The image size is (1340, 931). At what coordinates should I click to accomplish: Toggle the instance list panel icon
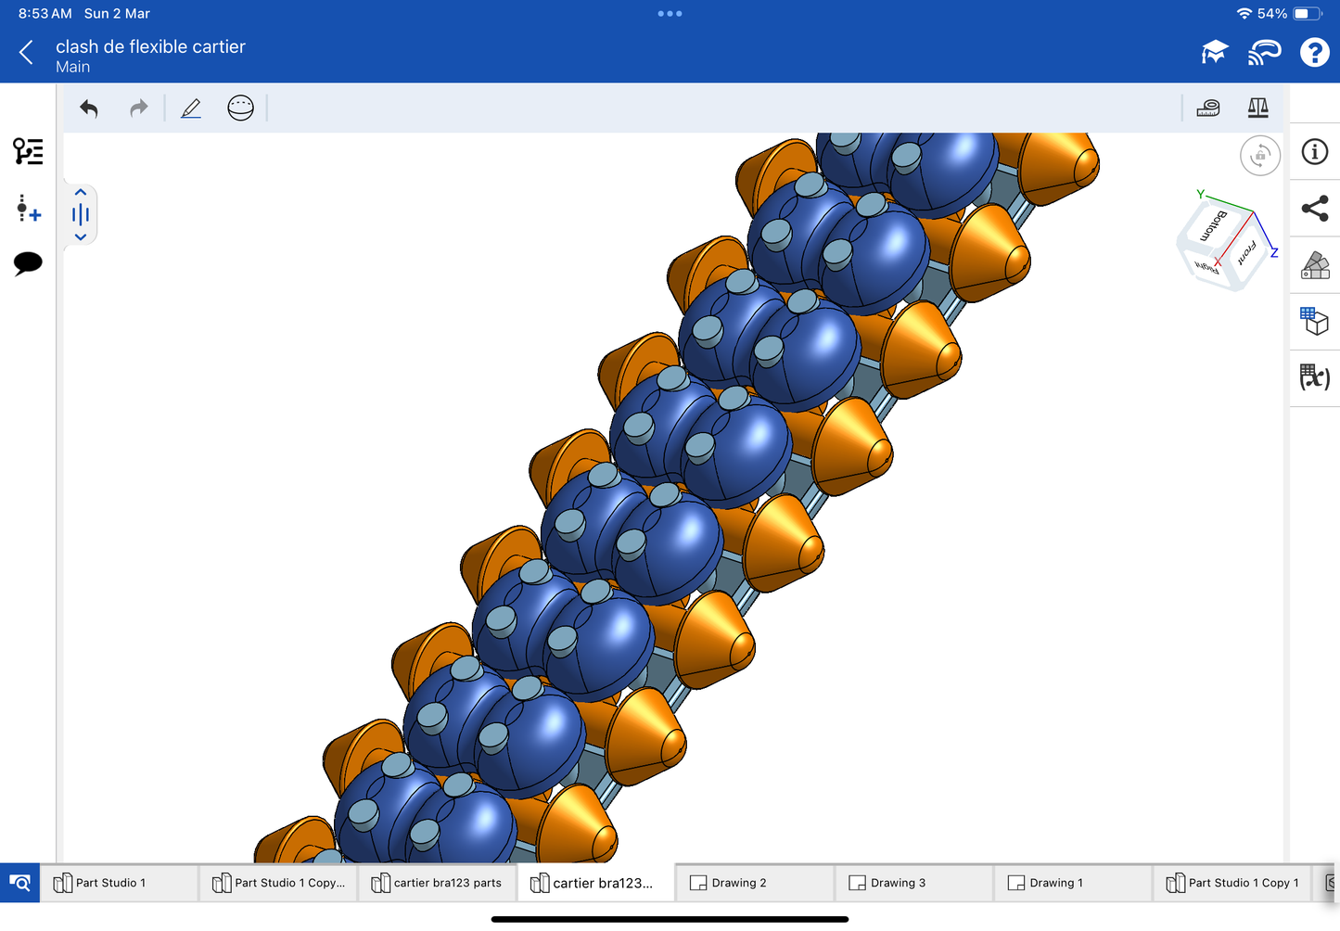28,151
